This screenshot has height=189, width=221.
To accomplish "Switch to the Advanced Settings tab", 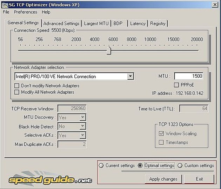I will (x=61, y=24).
